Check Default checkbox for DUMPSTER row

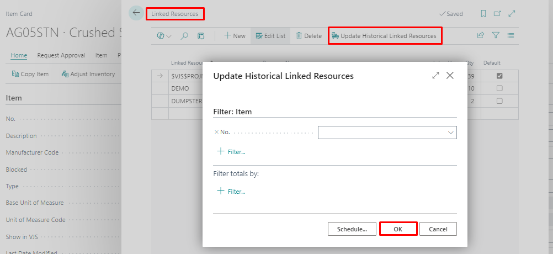[x=499, y=101]
